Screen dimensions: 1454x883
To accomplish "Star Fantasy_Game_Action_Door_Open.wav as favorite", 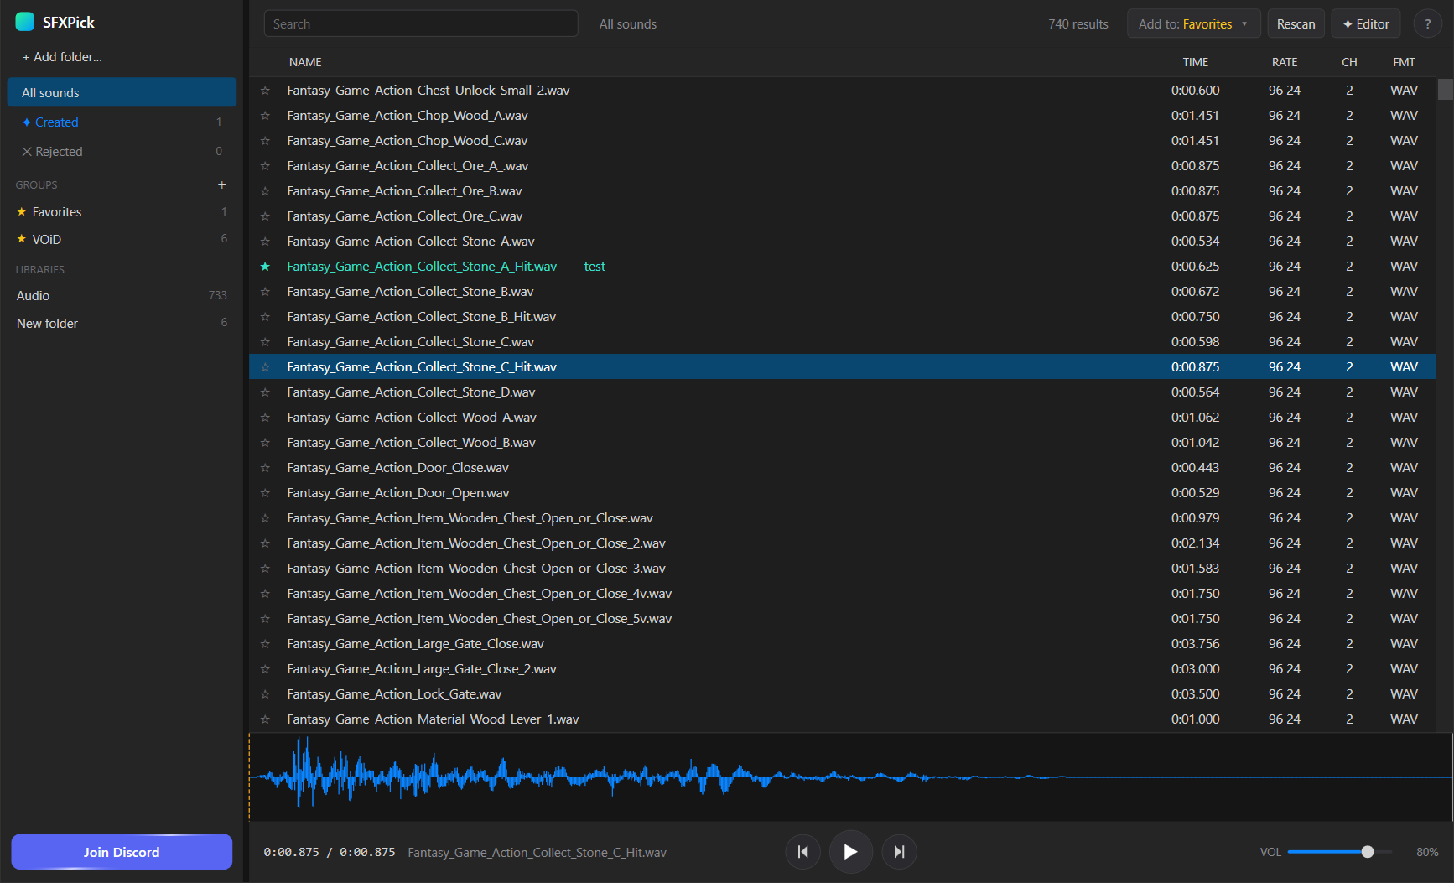I will tap(265, 493).
